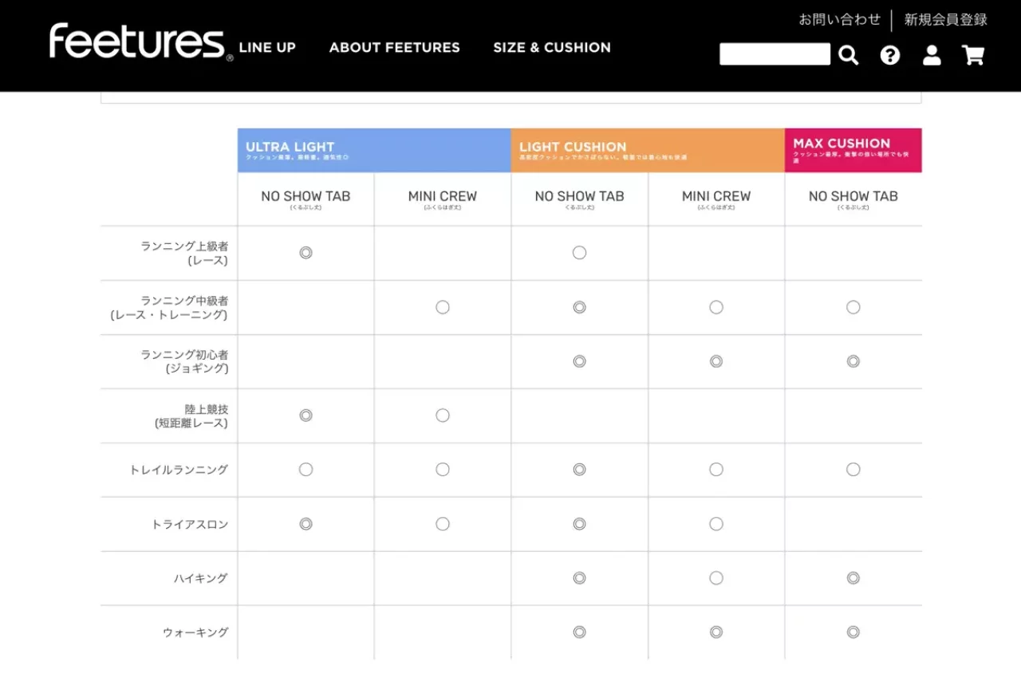Click the MAX CUSHION pink header

tap(853, 150)
